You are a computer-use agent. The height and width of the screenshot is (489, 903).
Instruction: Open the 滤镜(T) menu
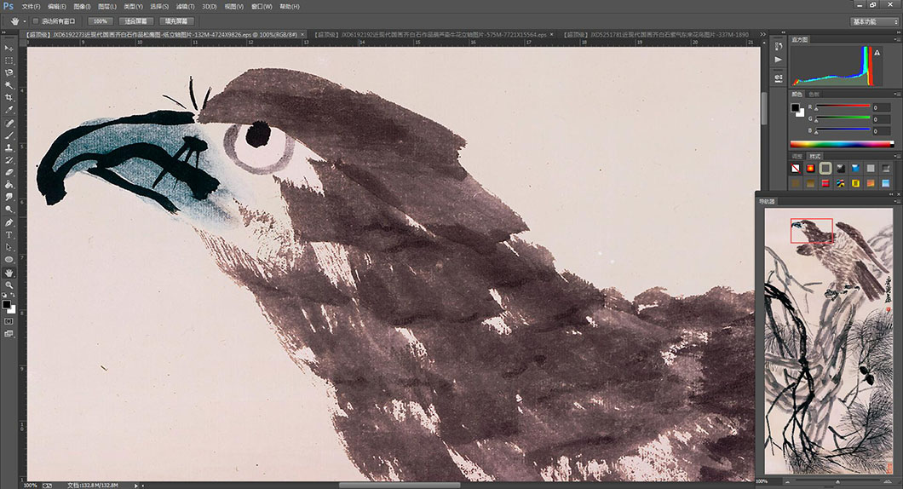click(x=185, y=6)
